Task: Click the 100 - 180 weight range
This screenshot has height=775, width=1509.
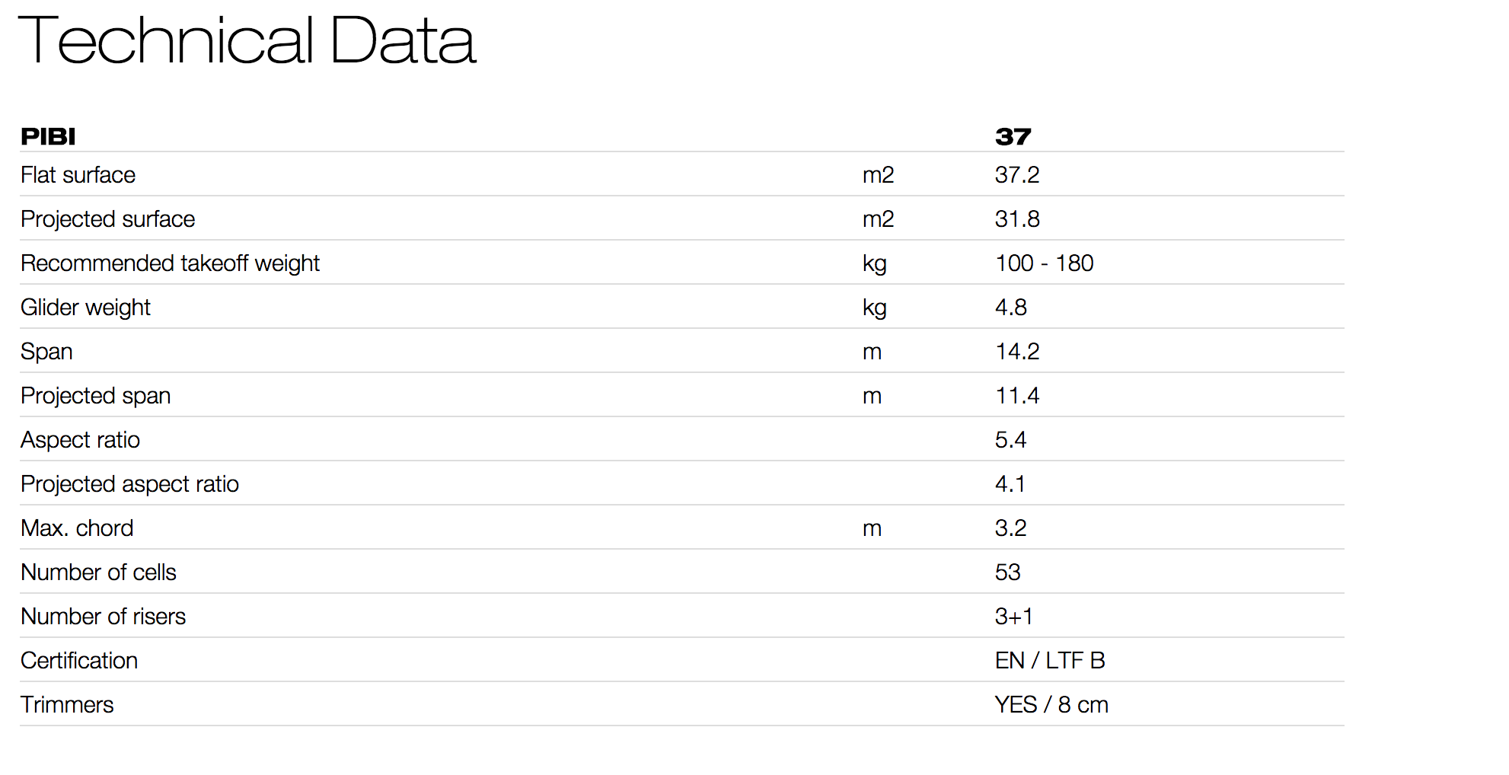Action: coord(1044,263)
